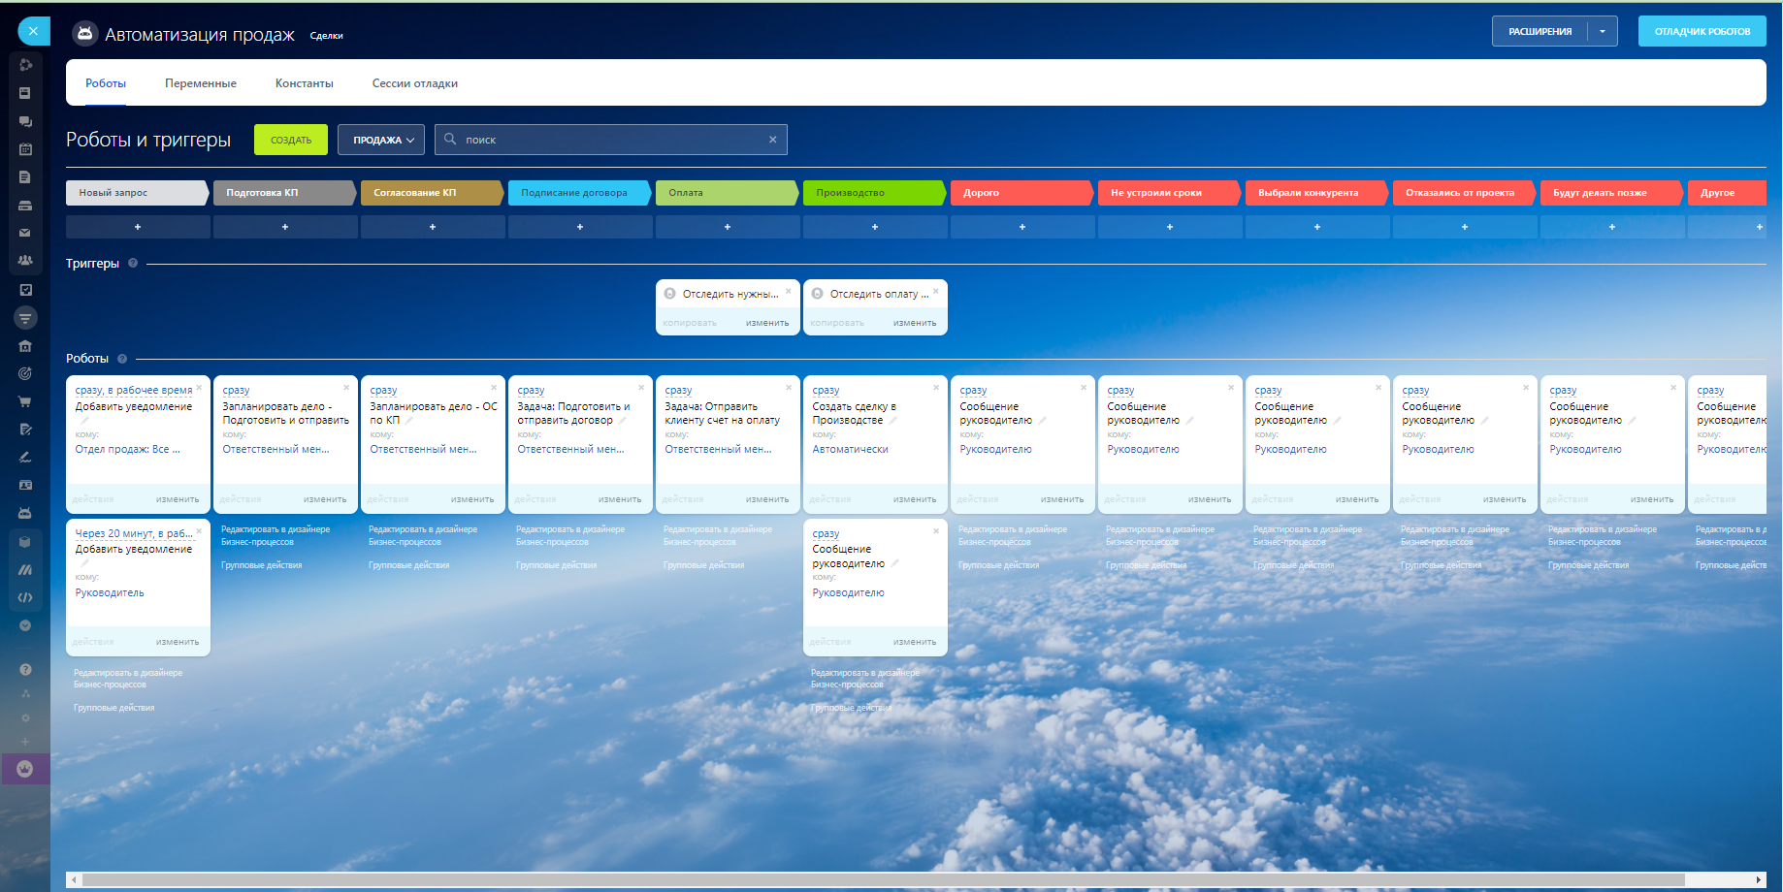Select the Производство stage header
Screen dimensions: 1783x892
[874, 193]
